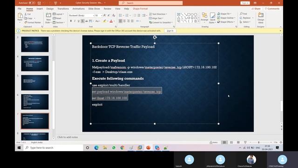Go to the Shape Format tab
Viewport: 298px width, 168px height.
[140, 9]
